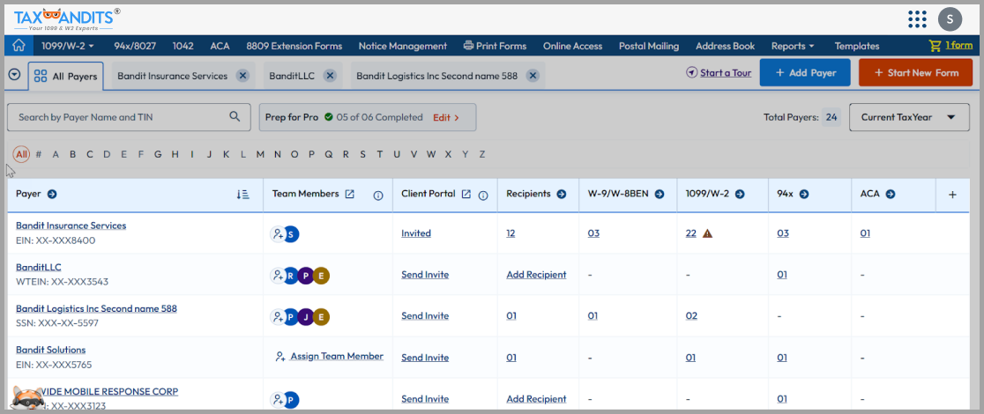
Task: Click the circled dropdown arrow beside All Payers
Action: pyautogui.click(x=15, y=75)
